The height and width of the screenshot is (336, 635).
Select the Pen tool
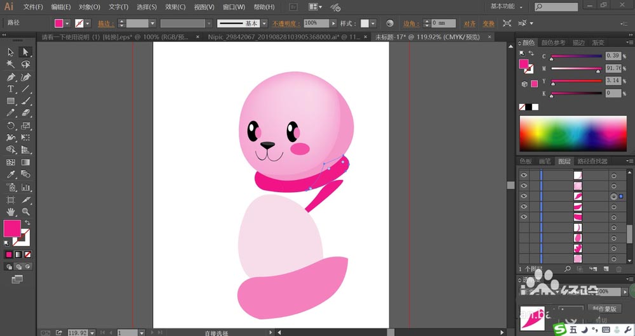tap(11, 77)
